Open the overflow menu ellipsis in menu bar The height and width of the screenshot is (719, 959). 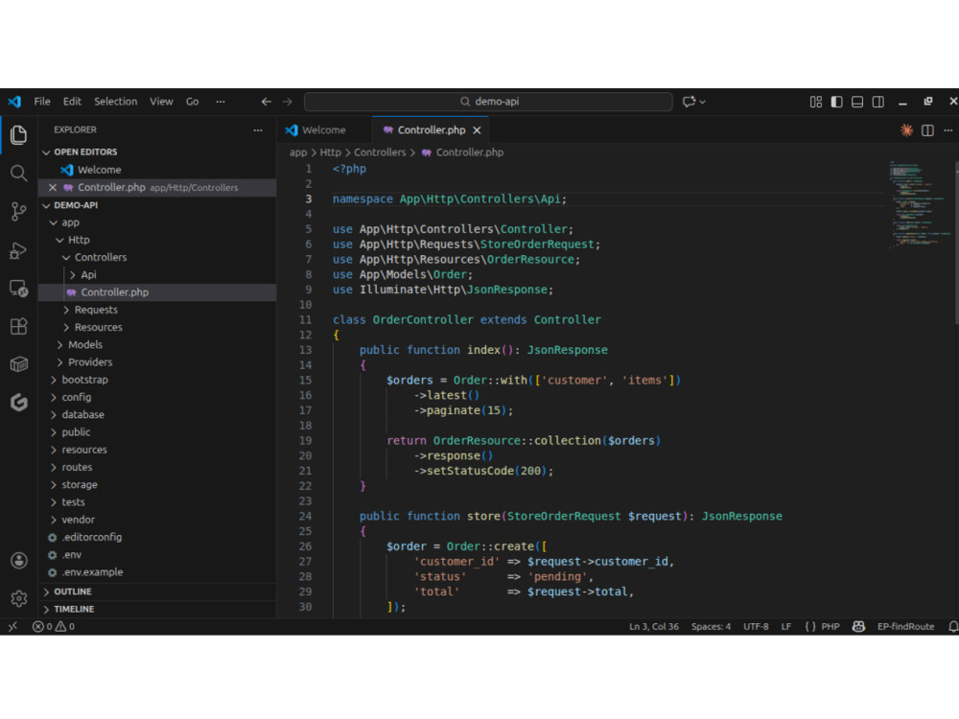click(x=221, y=102)
